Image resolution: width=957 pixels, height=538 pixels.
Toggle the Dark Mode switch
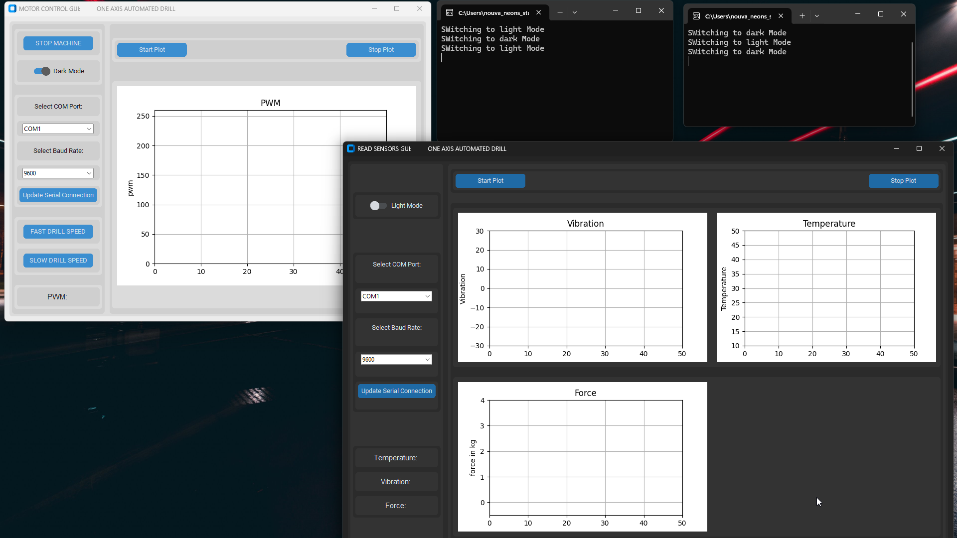click(x=42, y=71)
